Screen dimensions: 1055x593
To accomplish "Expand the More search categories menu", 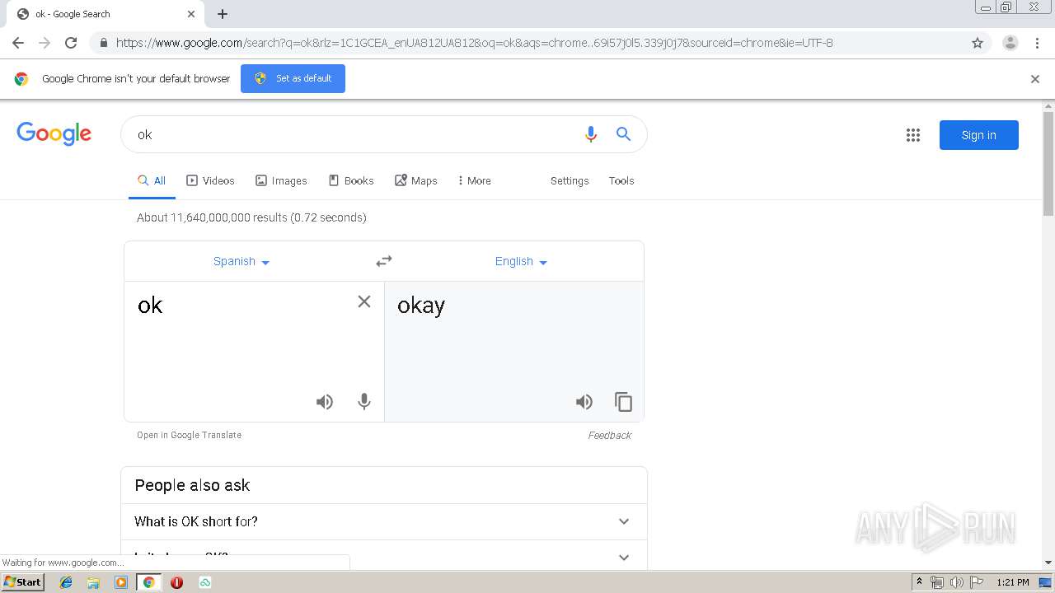I will (x=474, y=181).
